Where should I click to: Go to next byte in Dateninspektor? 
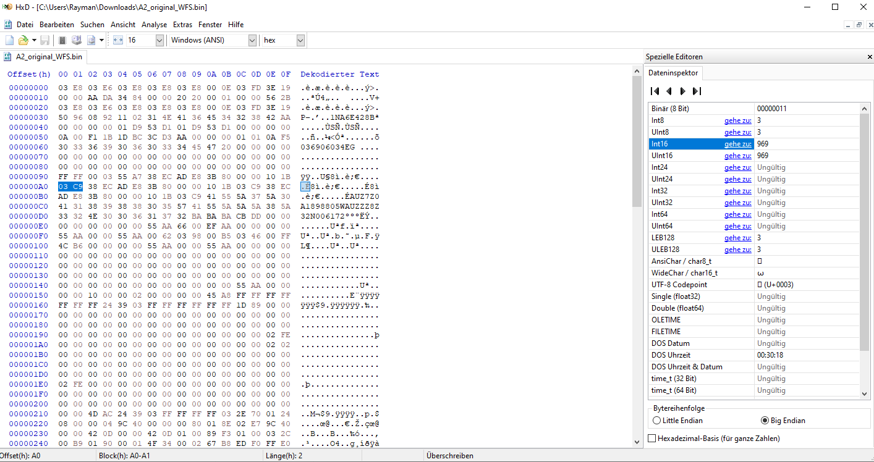[682, 91]
